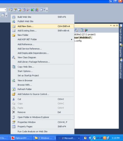Click the 't Do...' taskbar button
123x141 pixels.
pyautogui.click(x=4, y=138)
